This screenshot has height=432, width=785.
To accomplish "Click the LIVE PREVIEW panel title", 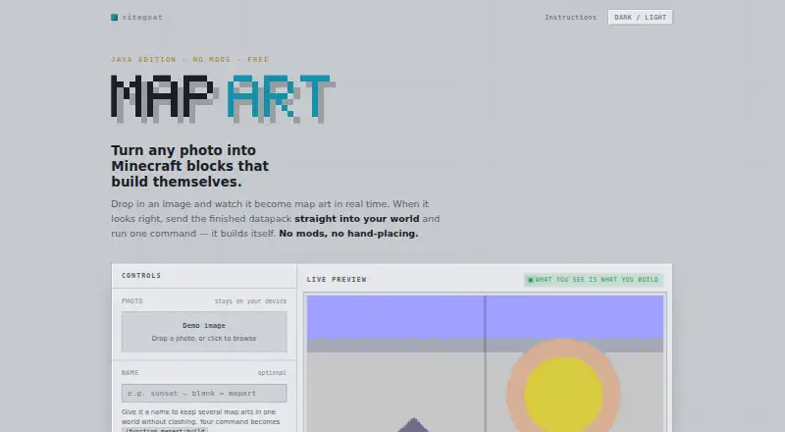I will coord(337,280).
